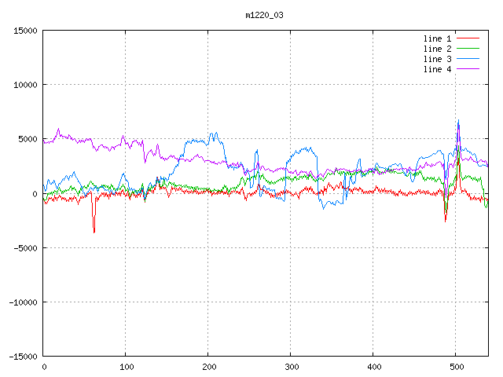This screenshot has height=377, width=503.
Task: Click the red sample next to line 1
Action: [468, 38]
